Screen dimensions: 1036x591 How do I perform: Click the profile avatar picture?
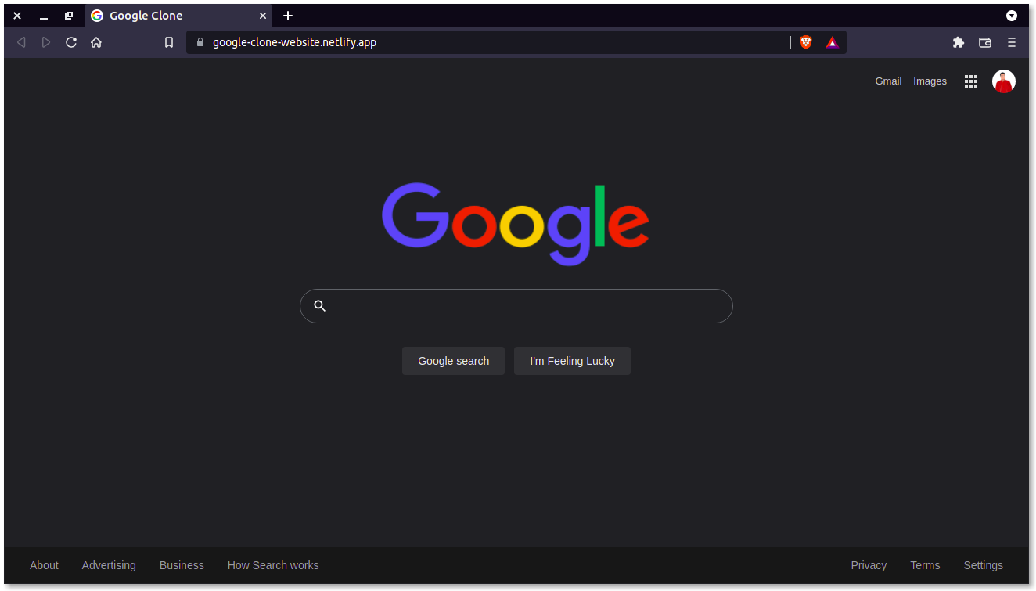click(x=1004, y=81)
